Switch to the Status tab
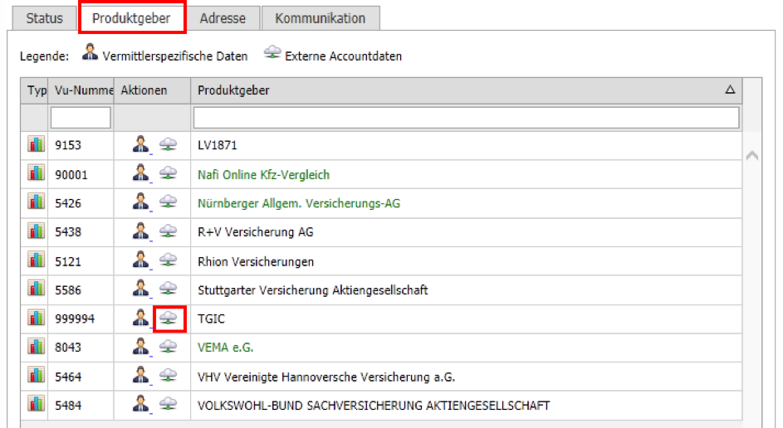The image size is (783, 428). tap(44, 18)
